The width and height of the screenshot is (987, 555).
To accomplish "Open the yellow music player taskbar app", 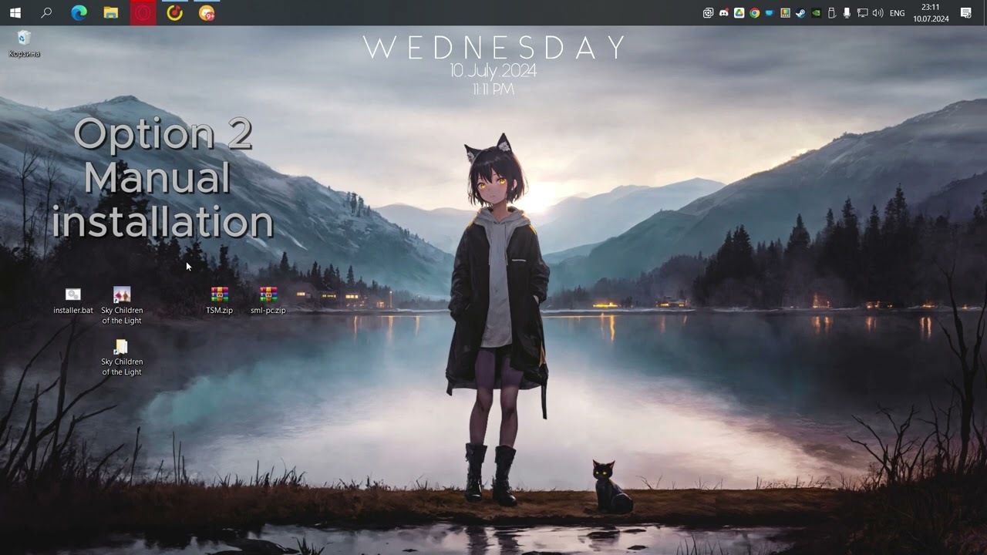I will point(175,13).
